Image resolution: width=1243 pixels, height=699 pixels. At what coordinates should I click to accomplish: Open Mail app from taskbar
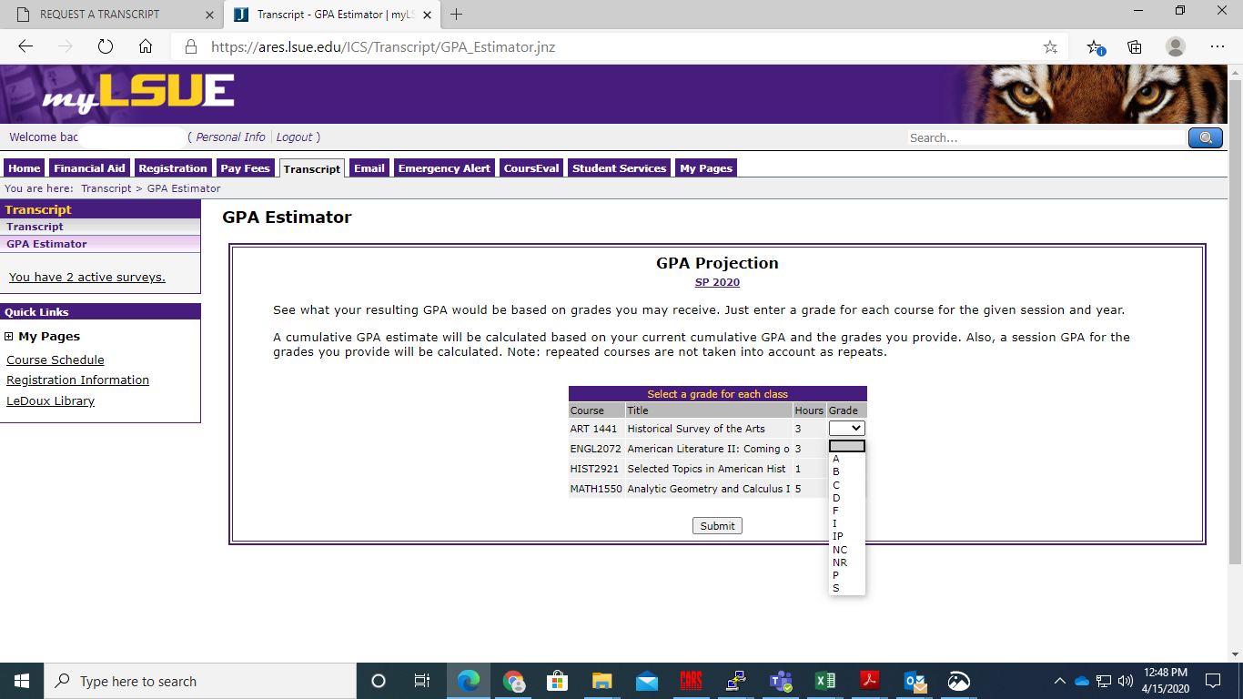click(x=647, y=681)
